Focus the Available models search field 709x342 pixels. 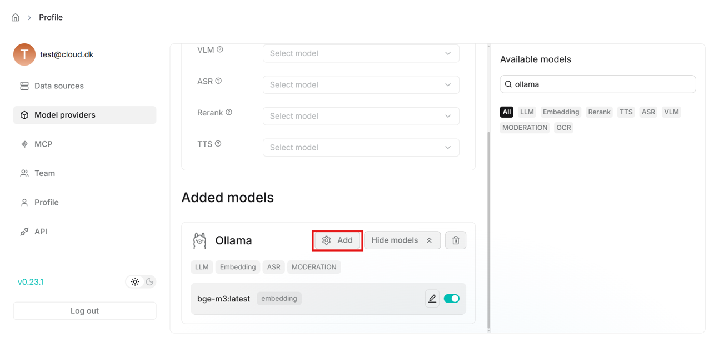(x=602, y=84)
